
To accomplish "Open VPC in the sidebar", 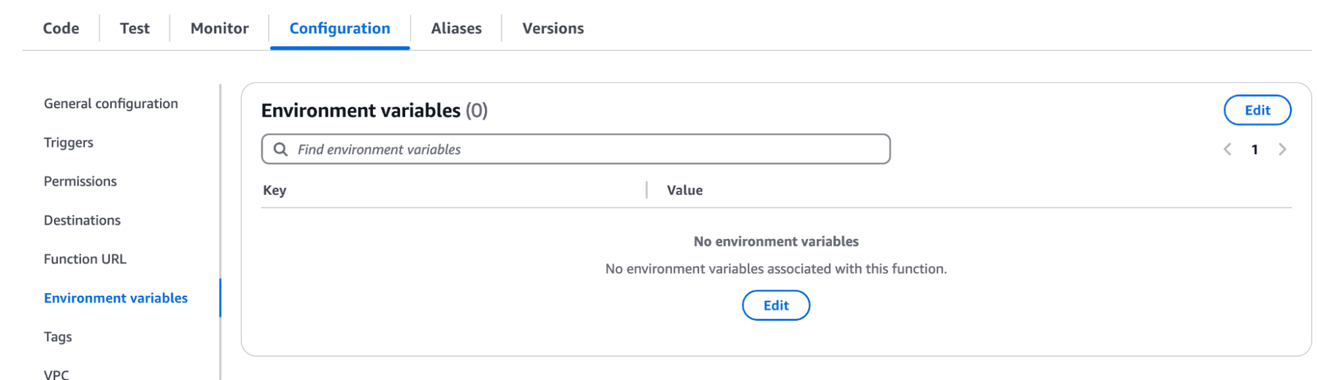I will click(x=56, y=374).
